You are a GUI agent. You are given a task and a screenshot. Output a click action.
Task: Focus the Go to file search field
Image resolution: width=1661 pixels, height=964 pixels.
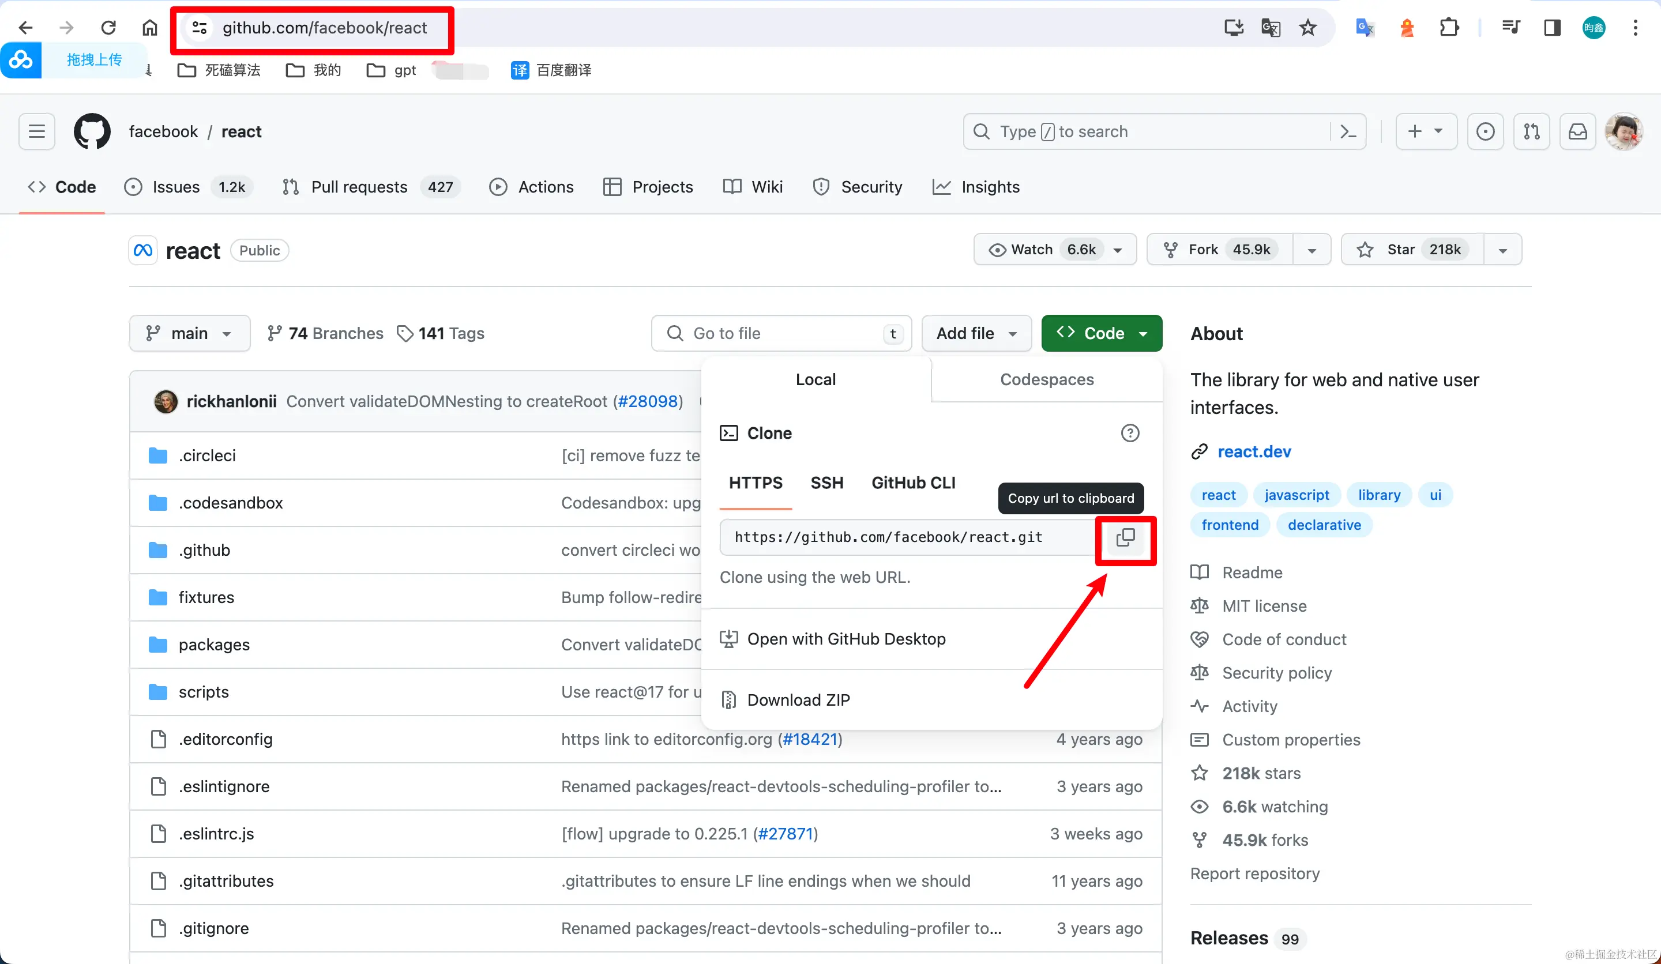pos(781,333)
